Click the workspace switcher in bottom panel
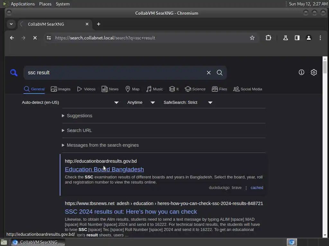The height and width of the screenshot is (246, 329). [292, 242]
